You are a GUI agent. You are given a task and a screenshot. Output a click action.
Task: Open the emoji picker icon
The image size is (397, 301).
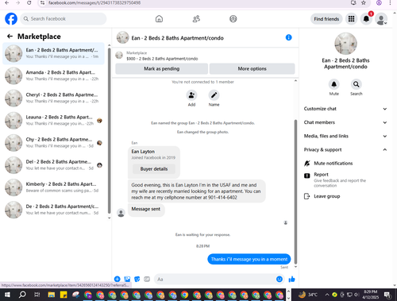pos(279,279)
